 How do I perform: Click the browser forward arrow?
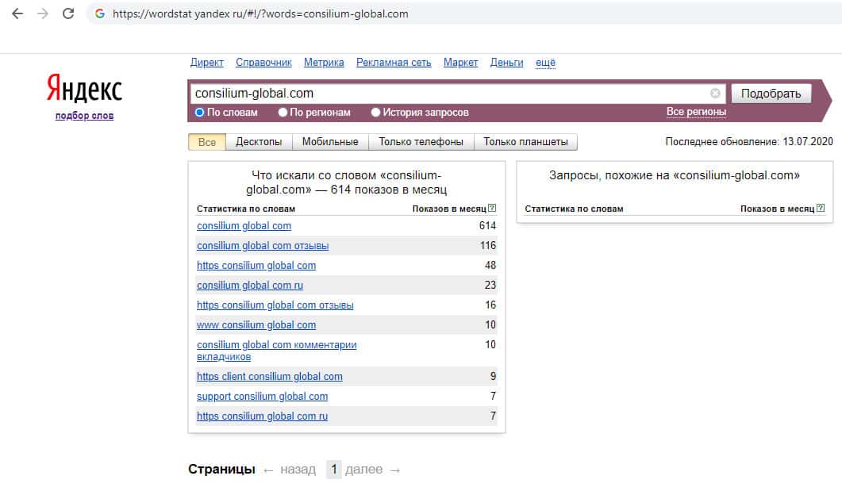tap(42, 13)
